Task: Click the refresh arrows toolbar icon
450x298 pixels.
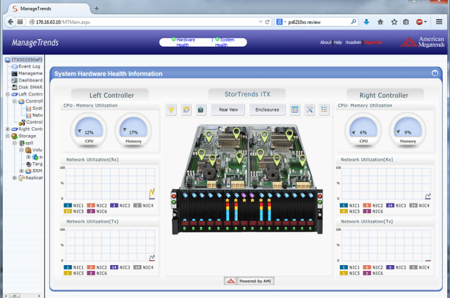Action: 186,110
